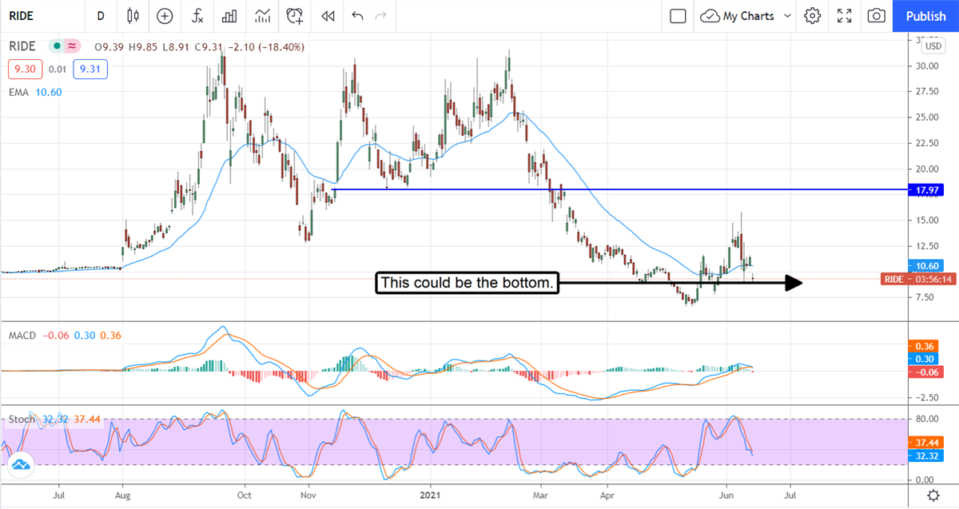This screenshot has height=509, width=959.
Task: Click the 9.31 buy price button
Action: tap(90, 70)
